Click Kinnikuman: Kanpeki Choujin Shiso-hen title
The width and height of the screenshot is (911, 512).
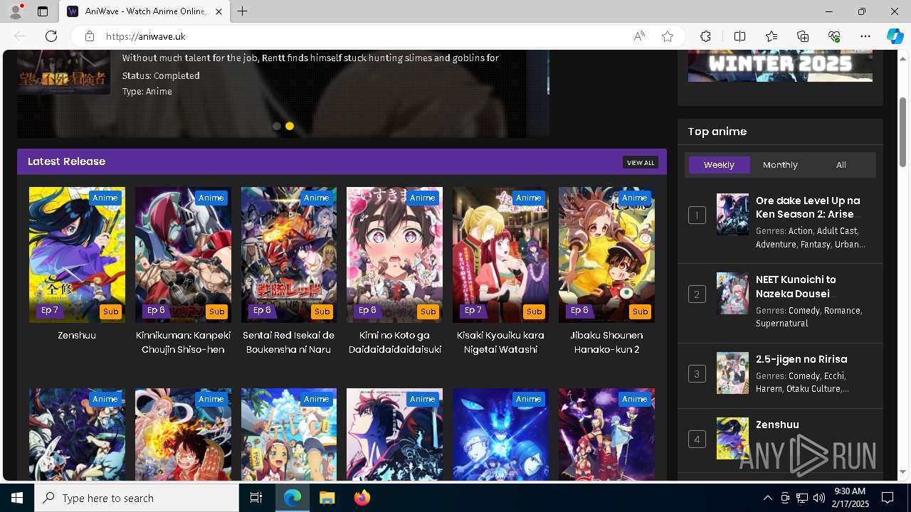pos(183,342)
